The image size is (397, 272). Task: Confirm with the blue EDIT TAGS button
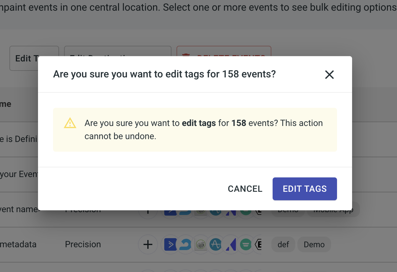pyautogui.click(x=305, y=189)
